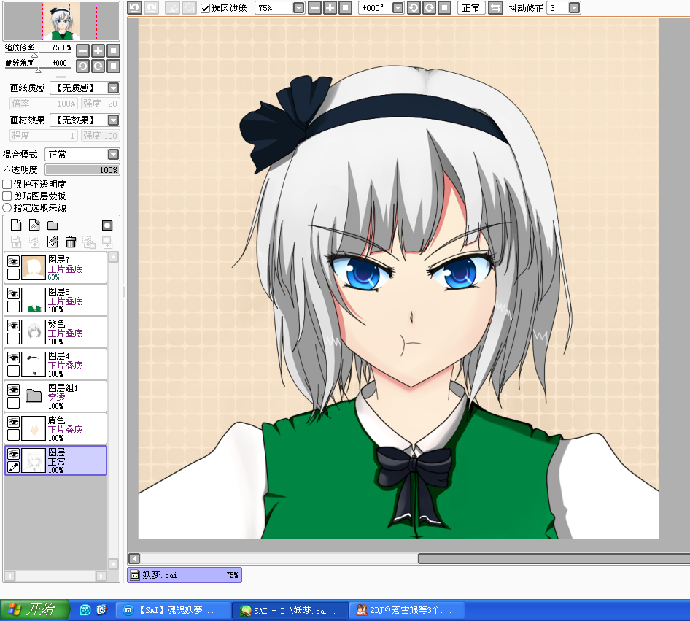The width and height of the screenshot is (690, 621).
Task: Hide the 膚色 layer via eye icon
Action: point(13,422)
